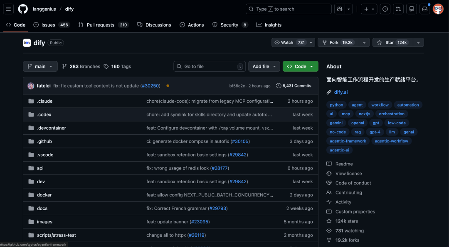Open the notifications inbox icon
The image size is (449, 247).
pyautogui.click(x=424, y=9)
